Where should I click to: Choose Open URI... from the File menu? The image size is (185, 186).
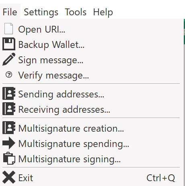pos(91,29)
